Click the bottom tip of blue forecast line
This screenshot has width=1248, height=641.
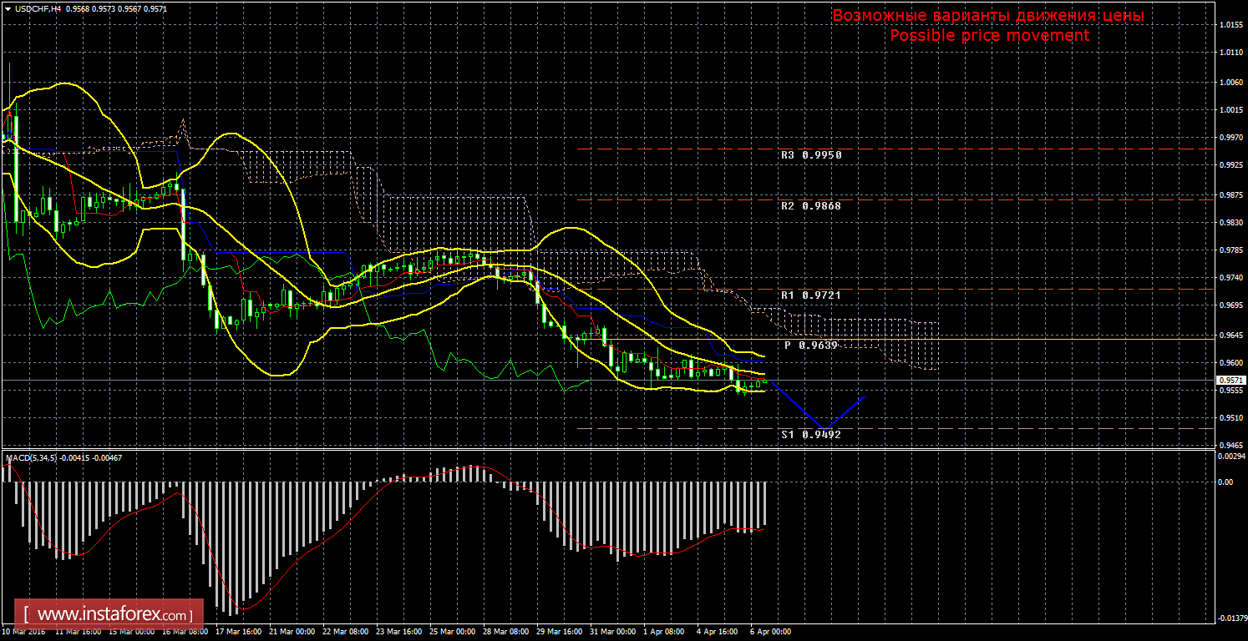tap(825, 429)
